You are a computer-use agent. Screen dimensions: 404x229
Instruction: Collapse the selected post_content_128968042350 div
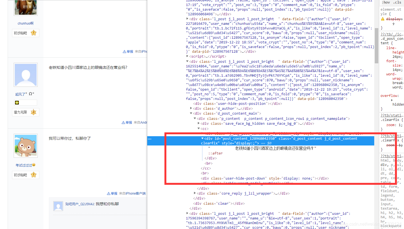[203, 138]
